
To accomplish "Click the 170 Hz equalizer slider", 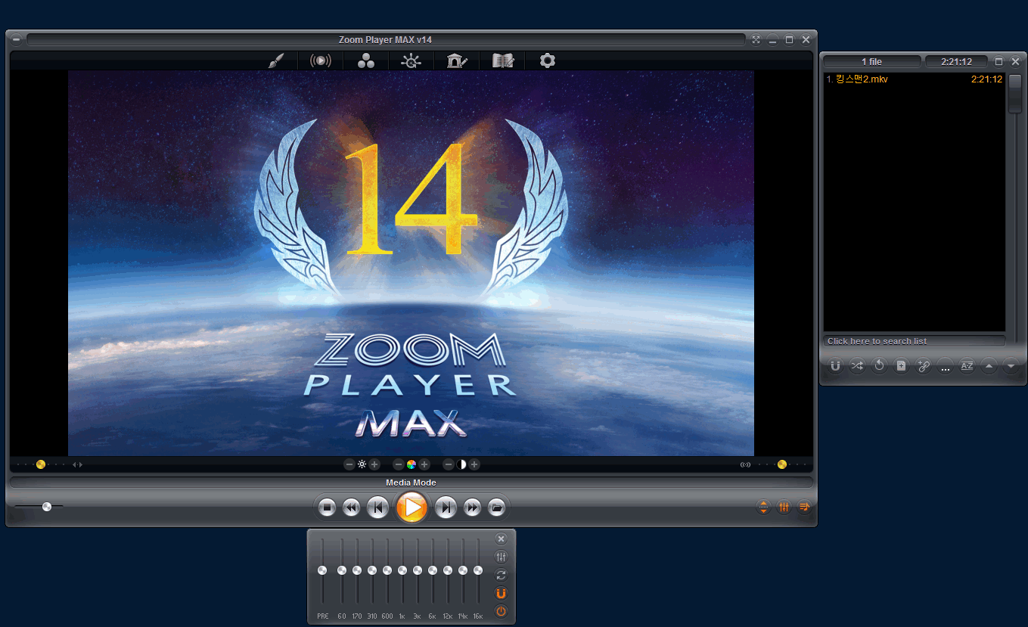I will (357, 570).
